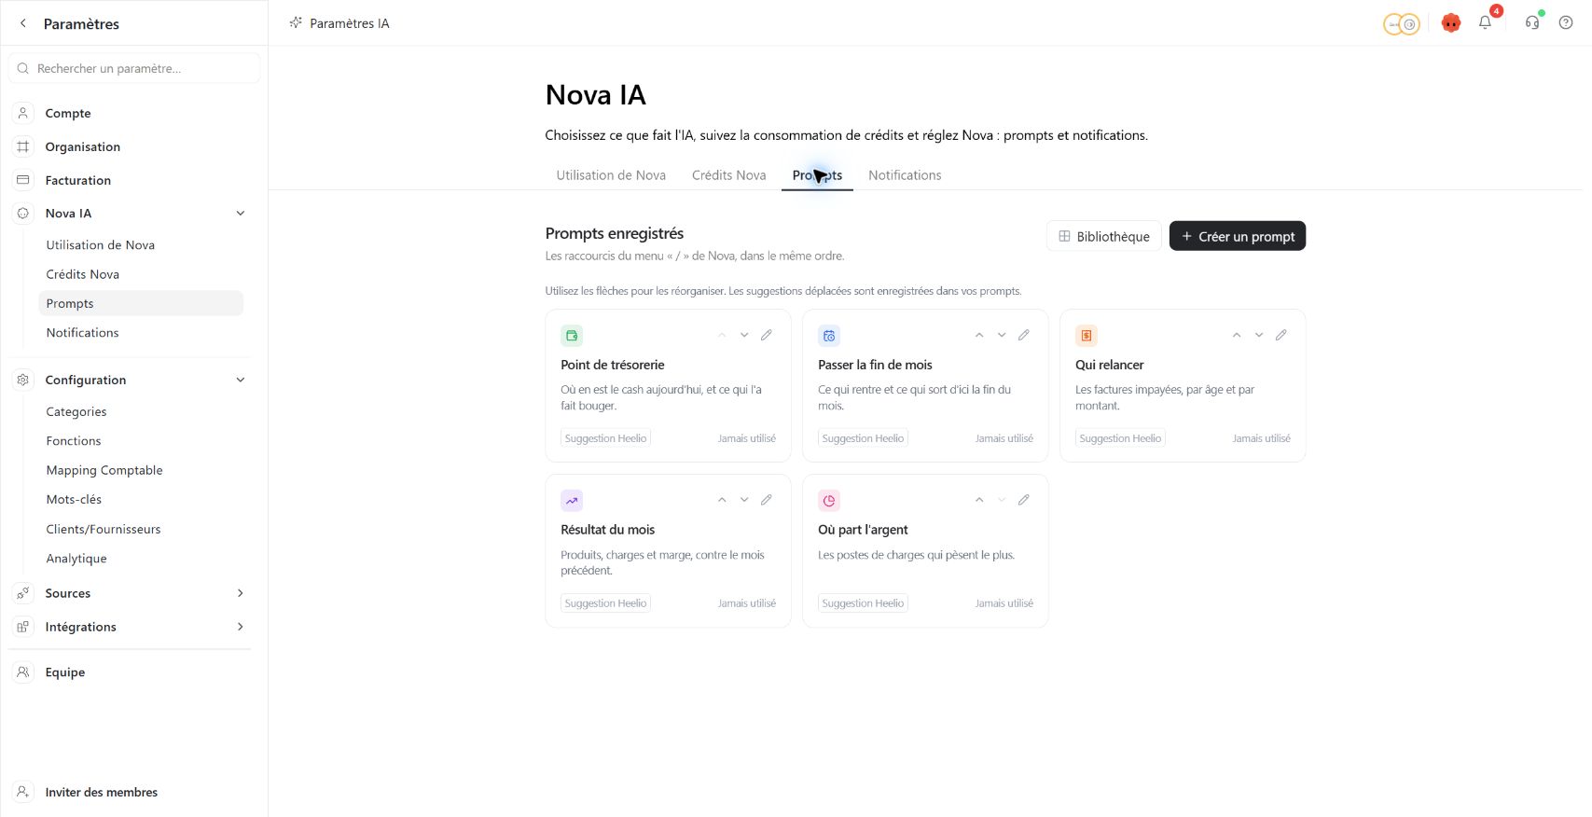Switch to Crédits Nova tab
The height and width of the screenshot is (817, 1592).
[728, 175]
